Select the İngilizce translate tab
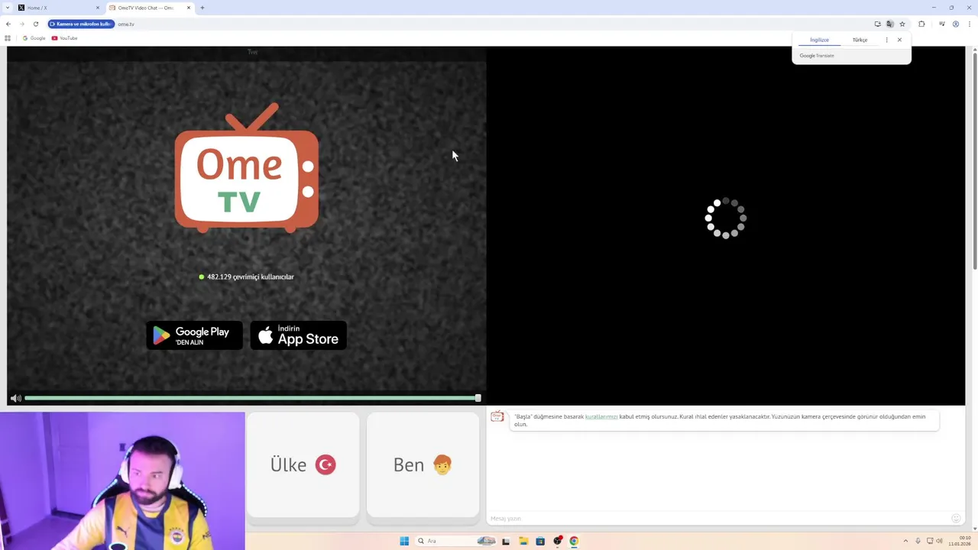Screen dimensions: 978x550 point(819,40)
